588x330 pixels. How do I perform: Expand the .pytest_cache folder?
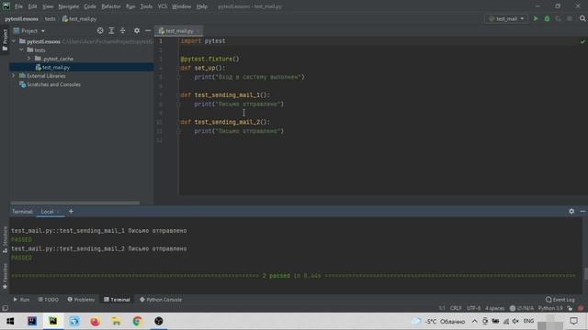click(x=28, y=59)
